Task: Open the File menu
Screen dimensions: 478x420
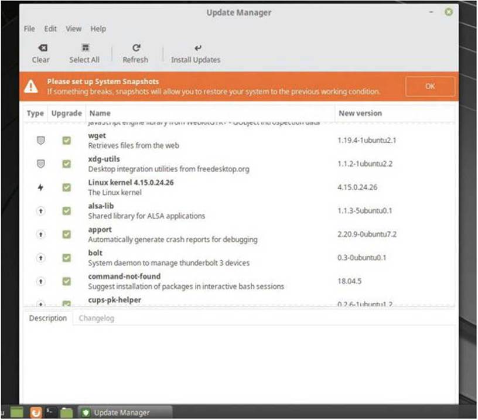Action: pyautogui.click(x=29, y=29)
